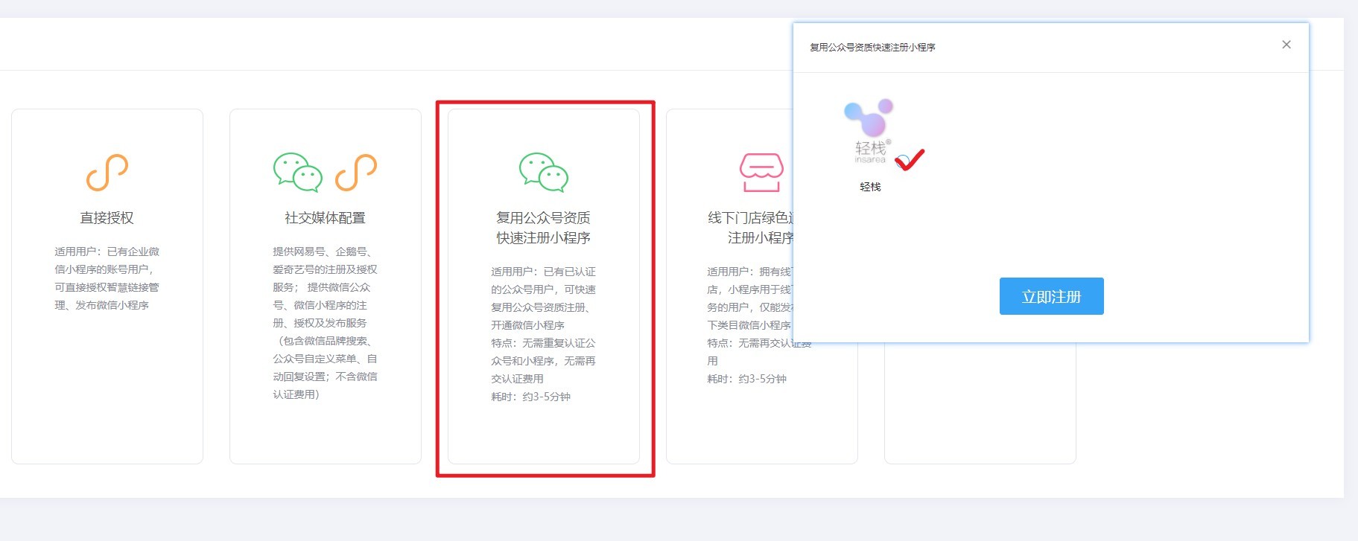Screen dimensions: 1358x541
Task: Click 耗时：约3-5分钟 in the 线下门店 card
Action: [x=746, y=379]
